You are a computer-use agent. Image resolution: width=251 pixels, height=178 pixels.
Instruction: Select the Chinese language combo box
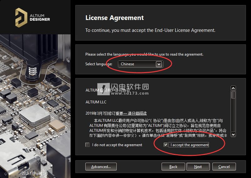(x=141, y=64)
